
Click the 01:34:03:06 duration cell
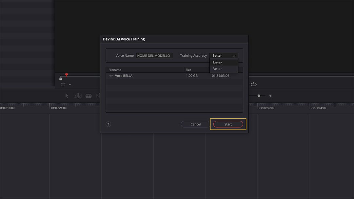coord(221,76)
